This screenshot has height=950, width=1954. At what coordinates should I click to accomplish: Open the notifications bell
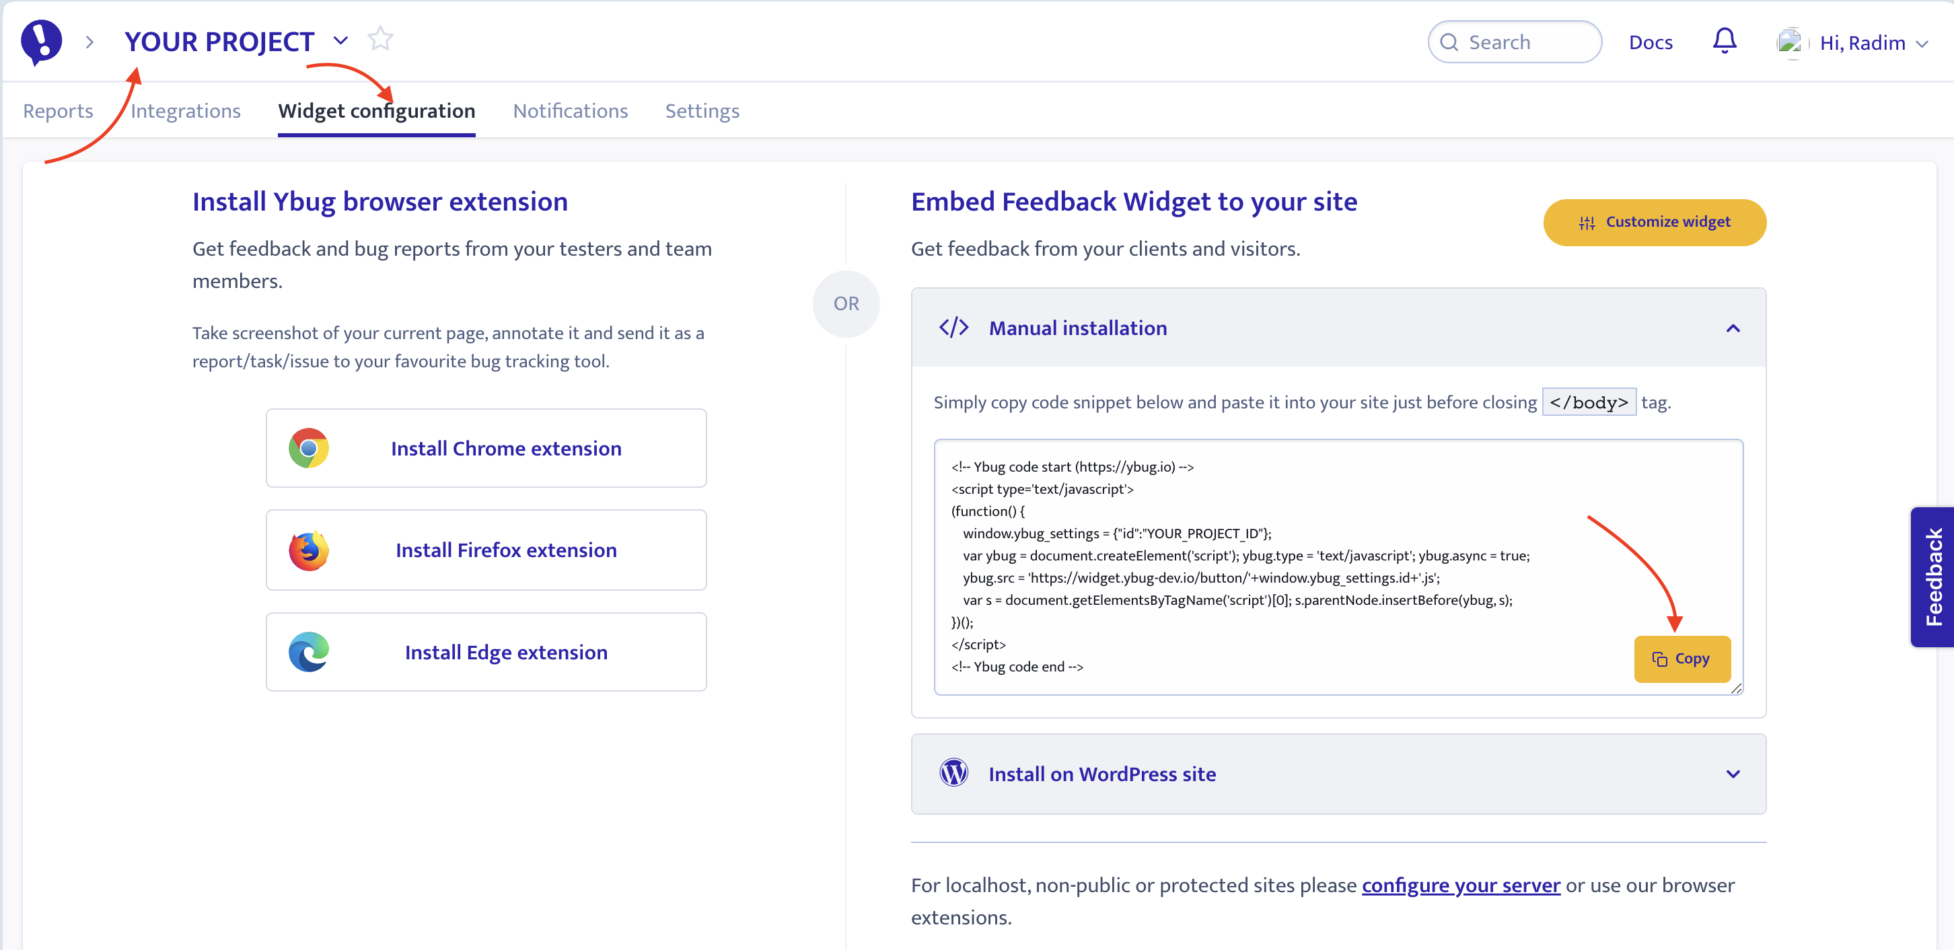(x=1724, y=41)
